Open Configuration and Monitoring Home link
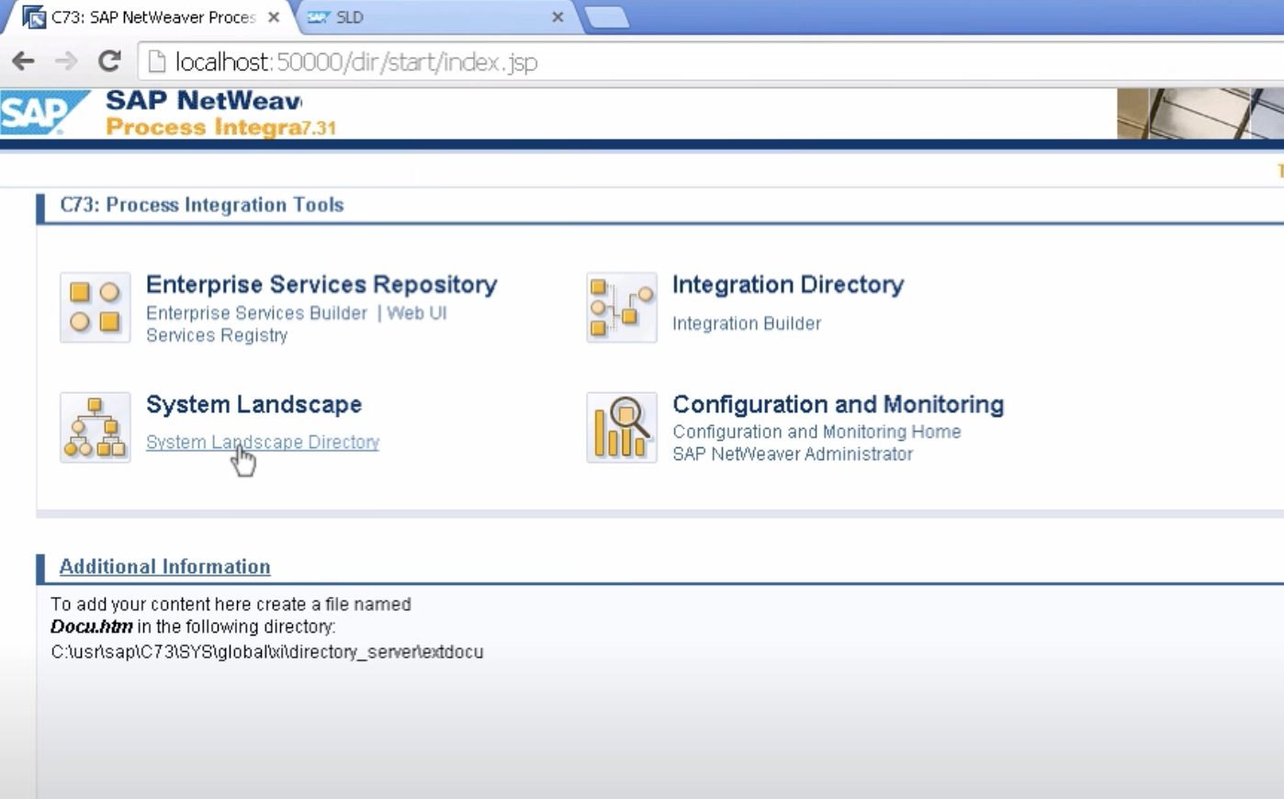The width and height of the screenshot is (1284, 799). [x=817, y=432]
